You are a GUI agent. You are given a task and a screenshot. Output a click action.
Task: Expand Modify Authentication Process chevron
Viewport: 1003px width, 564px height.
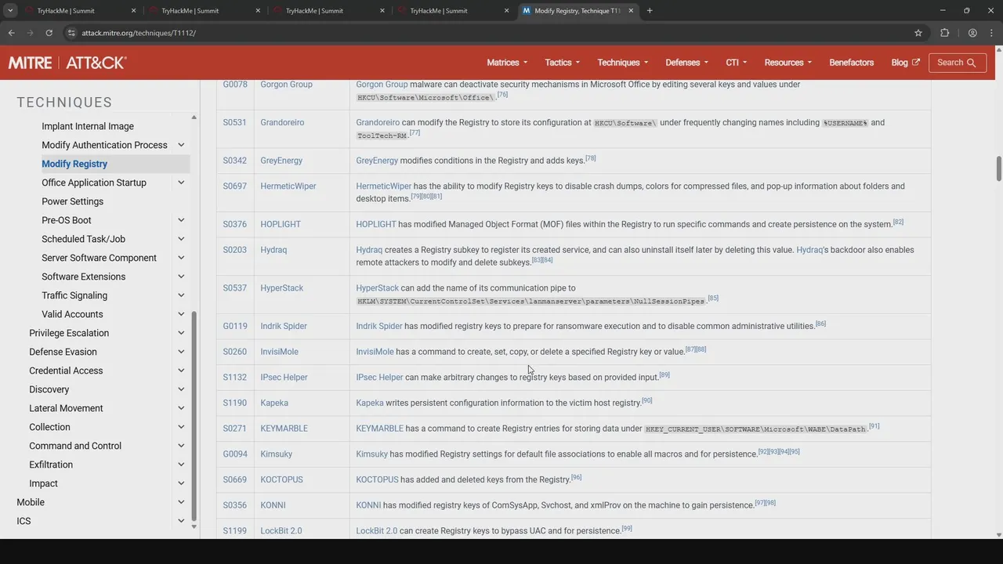click(x=181, y=145)
